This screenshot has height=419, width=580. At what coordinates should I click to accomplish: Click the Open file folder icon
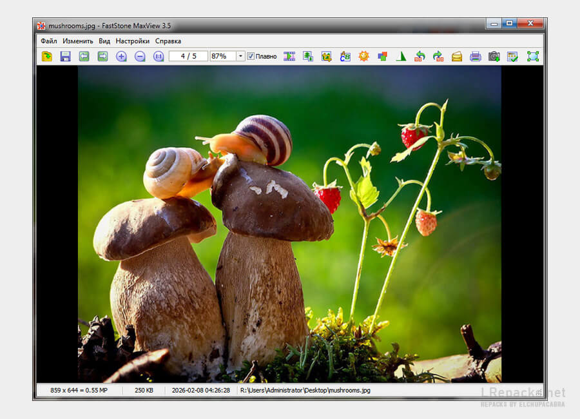[x=47, y=57]
